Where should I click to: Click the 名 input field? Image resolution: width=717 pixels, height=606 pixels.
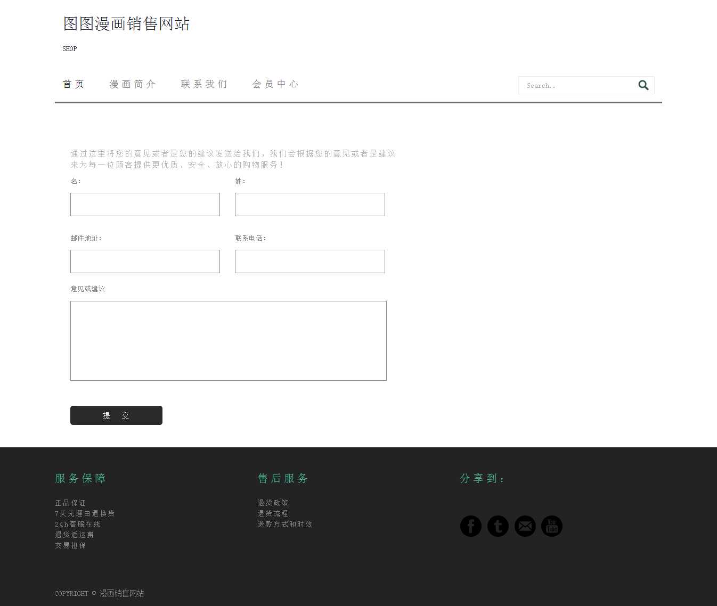pyautogui.click(x=145, y=204)
